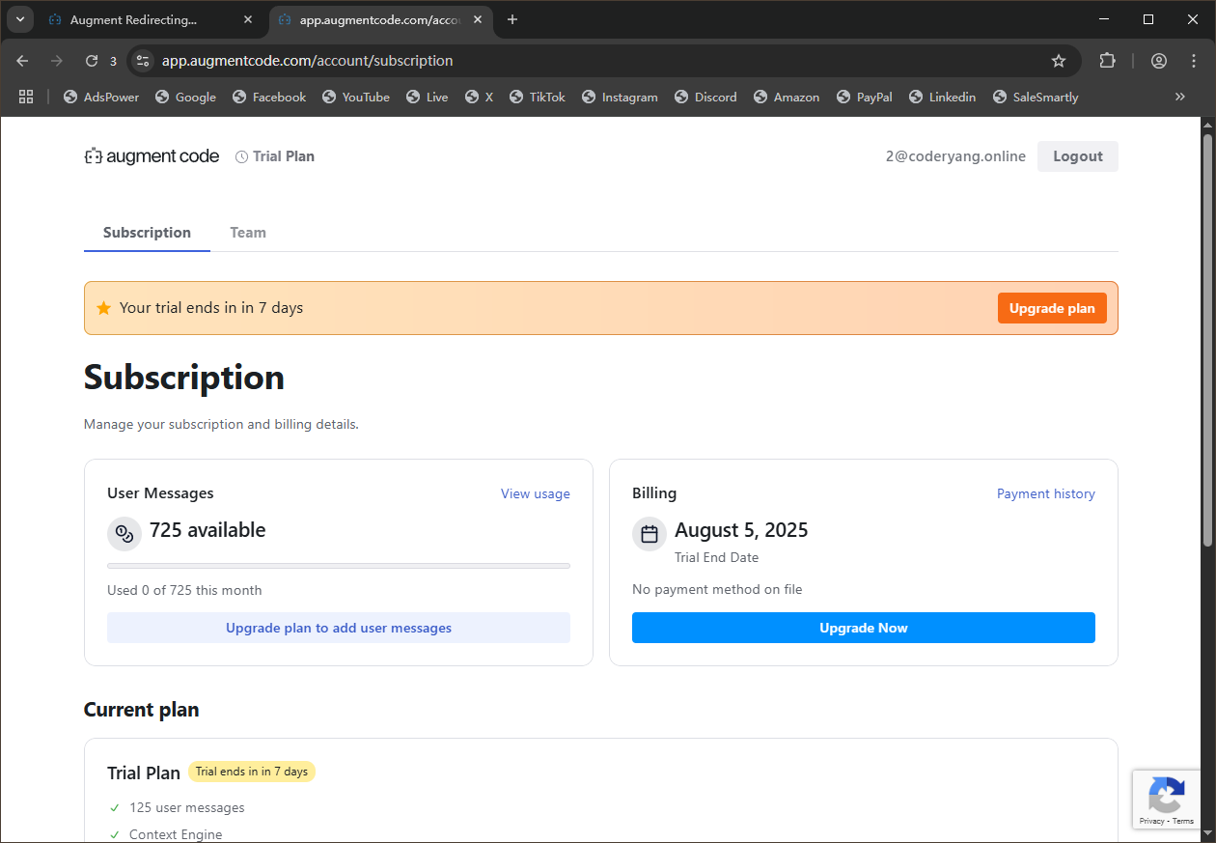Open Chrome three-dot menu
The height and width of the screenshot is (843, 1216).
click(1193, 61)
